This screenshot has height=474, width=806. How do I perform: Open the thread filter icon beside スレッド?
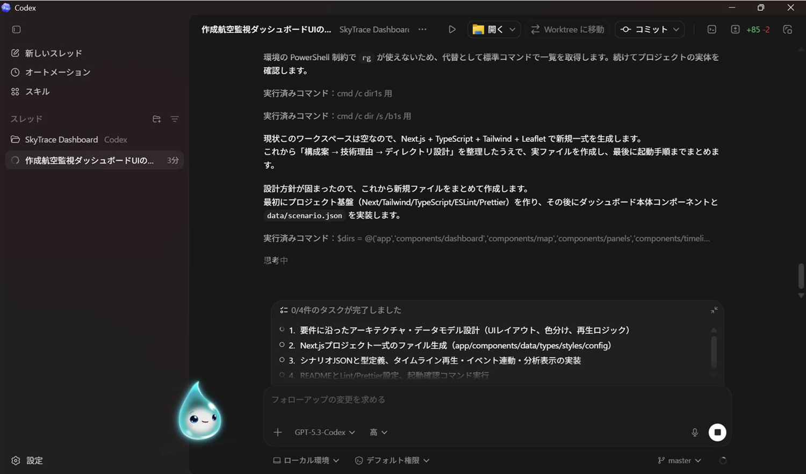[x=175, y=119]
